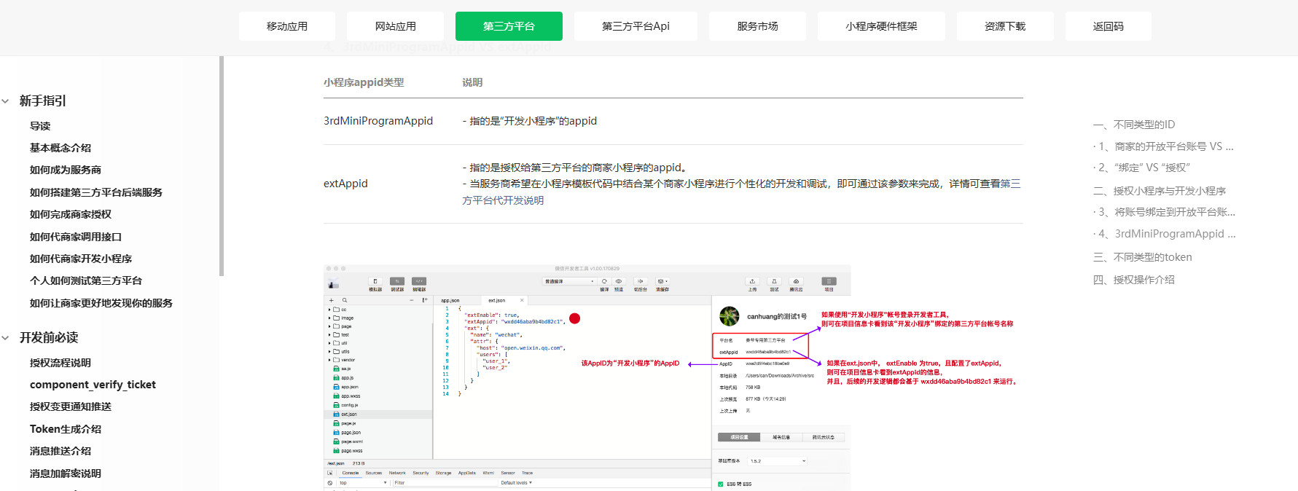Open 如何成为服务商 sidebar entry
Image resolution: width=1298 pixels, height=491 pixels.
point(66,170)
